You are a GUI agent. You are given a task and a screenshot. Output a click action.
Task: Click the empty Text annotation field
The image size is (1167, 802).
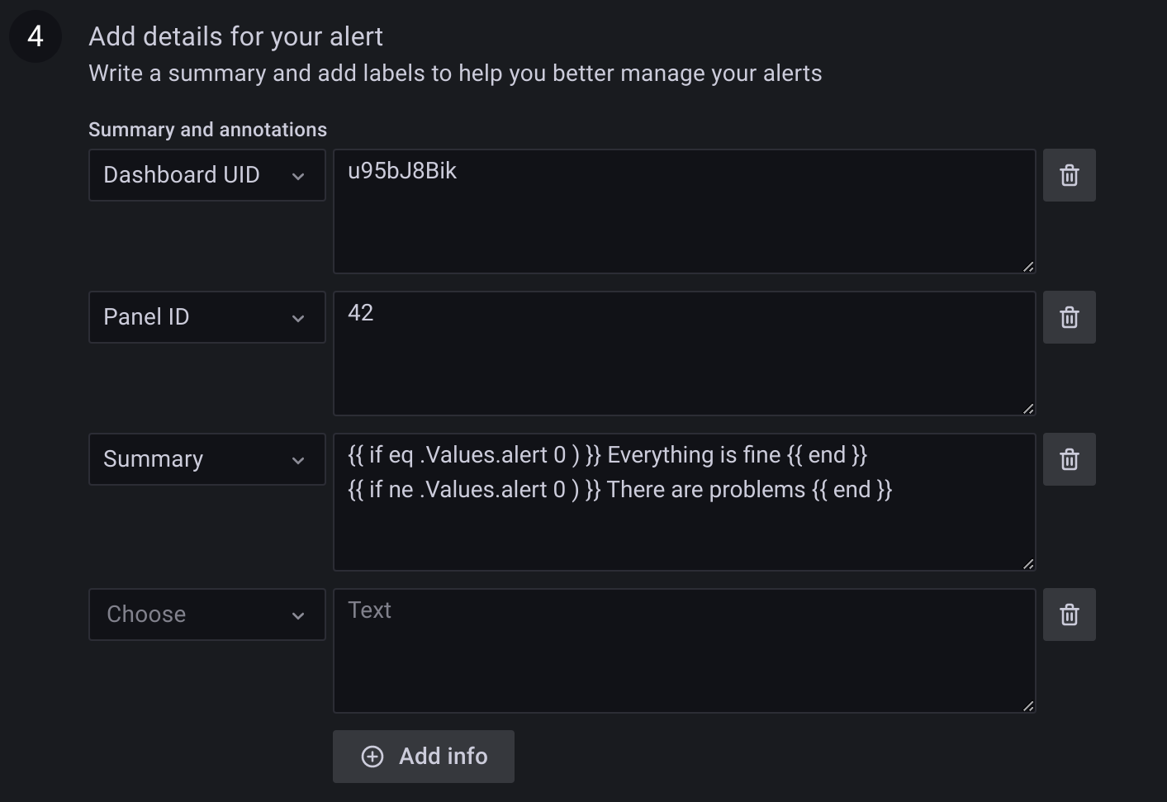pyautogui.click(x=684, y=651)
